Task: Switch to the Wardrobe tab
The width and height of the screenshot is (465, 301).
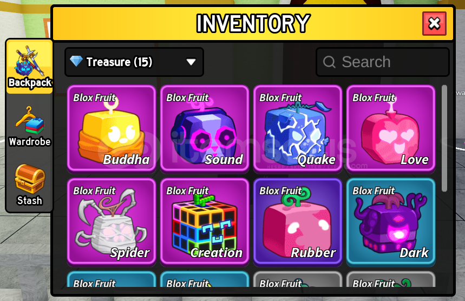Action: (30, 127)
